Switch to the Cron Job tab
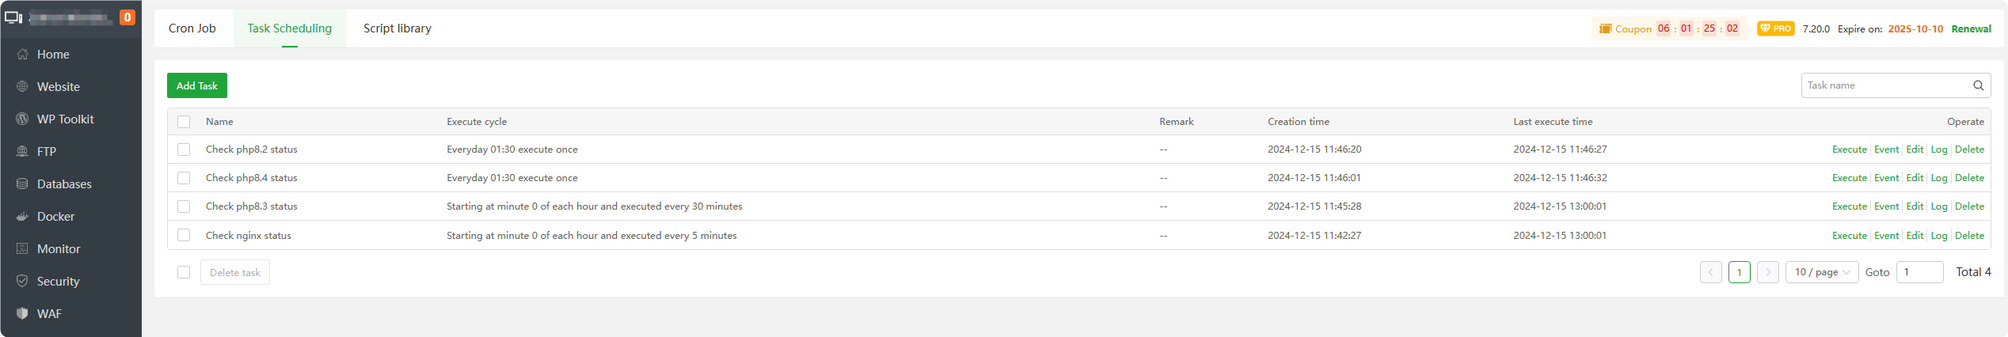Screen dimensions: 2008x337 coord(192,28)
